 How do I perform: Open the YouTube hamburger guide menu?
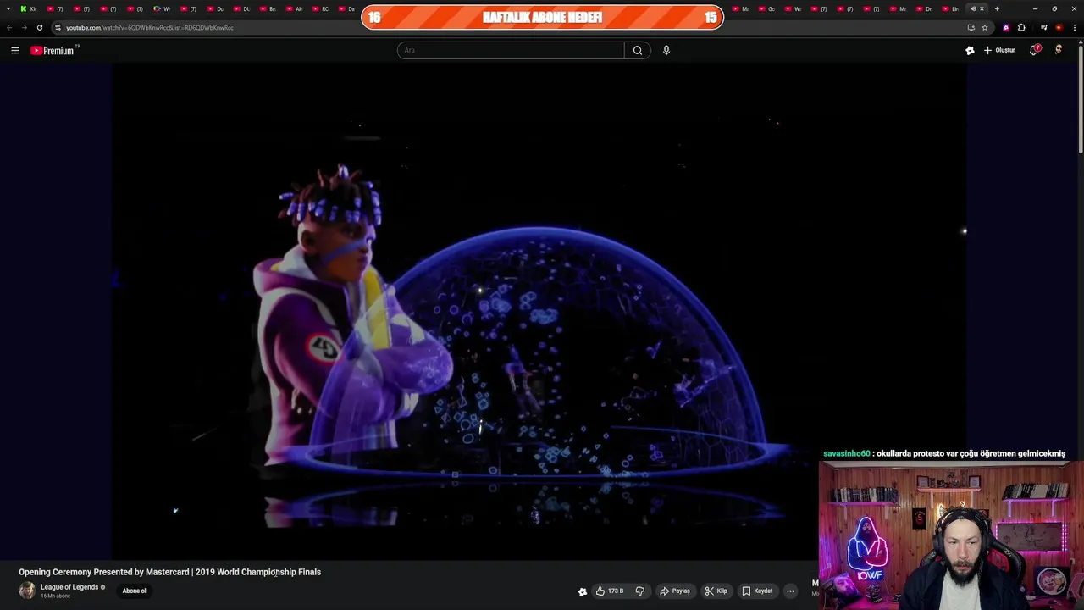(14, 50)
